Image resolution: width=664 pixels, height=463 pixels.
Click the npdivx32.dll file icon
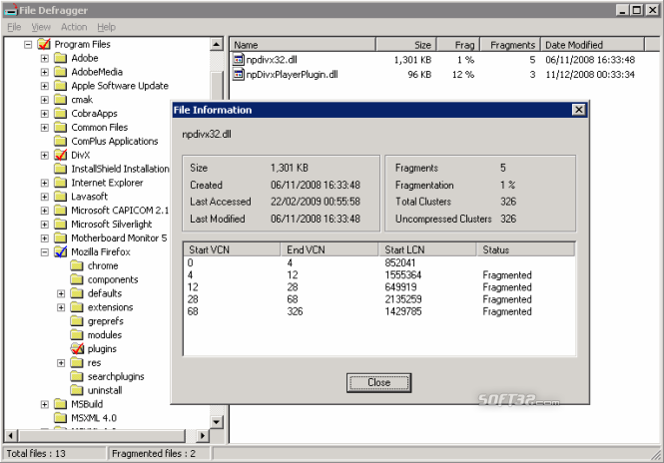tap(239, 60)
